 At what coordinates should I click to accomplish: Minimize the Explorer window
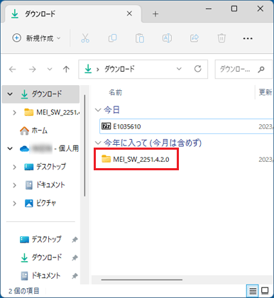pos(209,9)
